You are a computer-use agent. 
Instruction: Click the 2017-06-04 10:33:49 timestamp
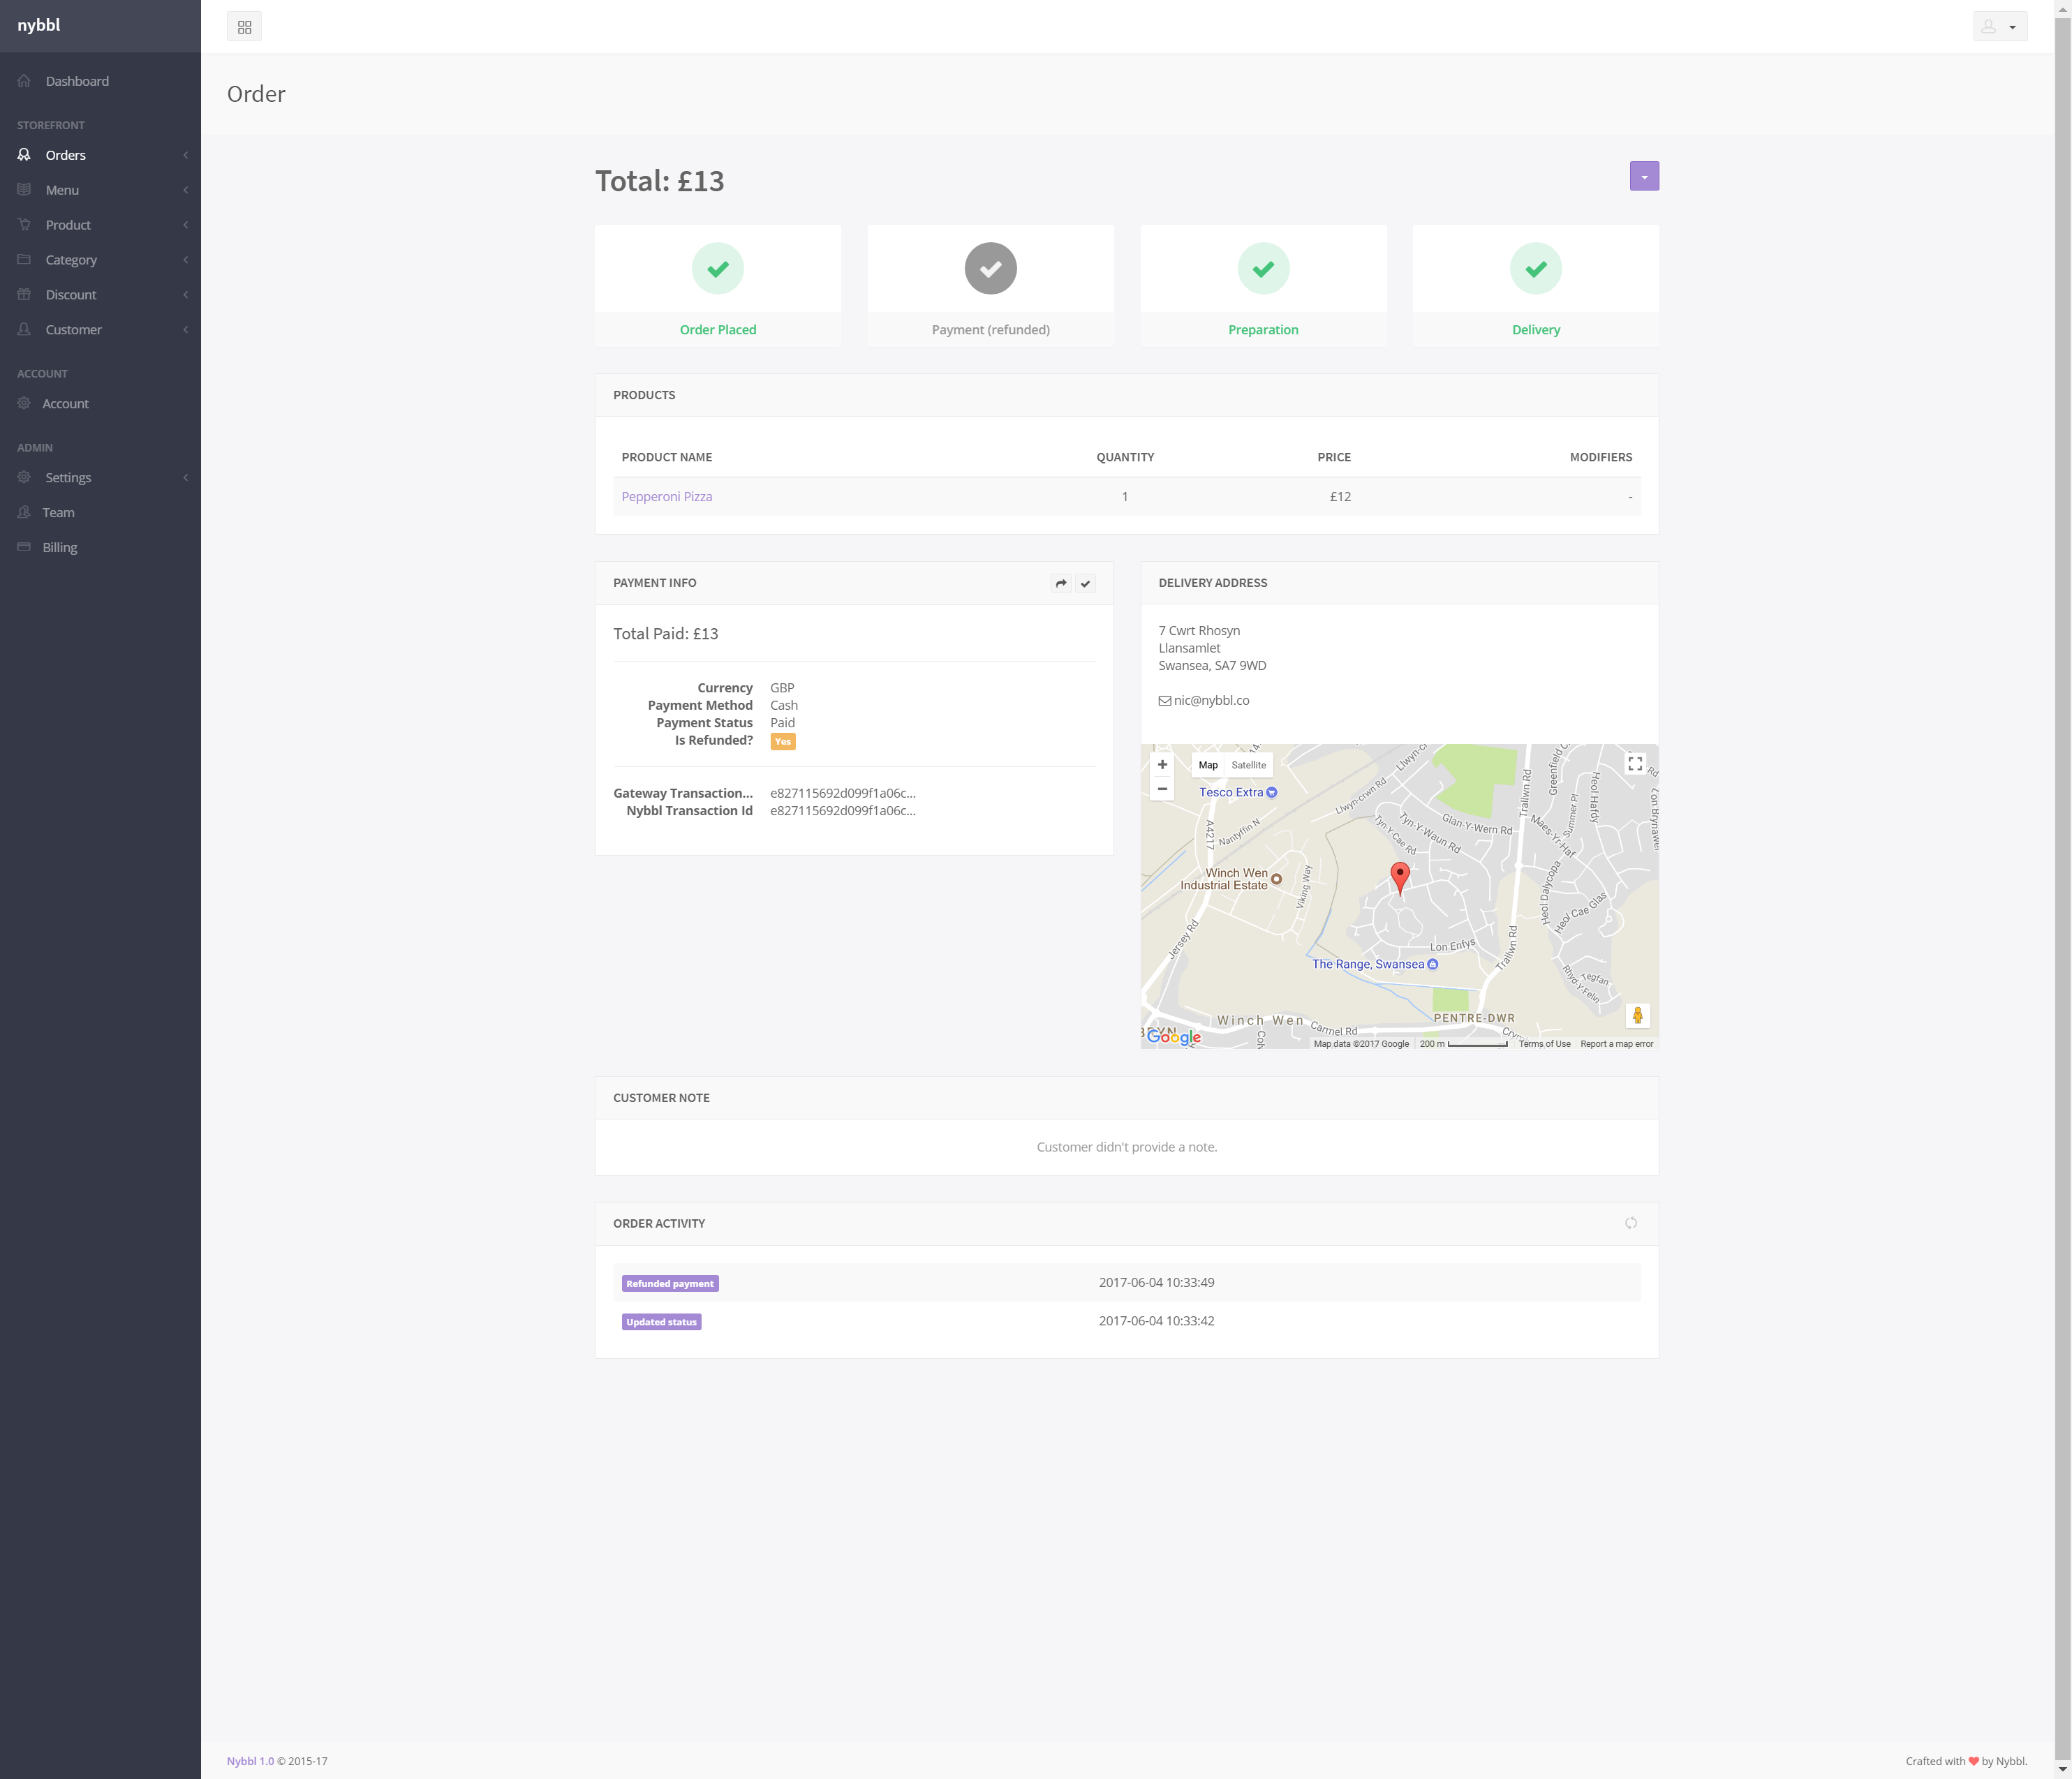[x=1157, y=1283]
